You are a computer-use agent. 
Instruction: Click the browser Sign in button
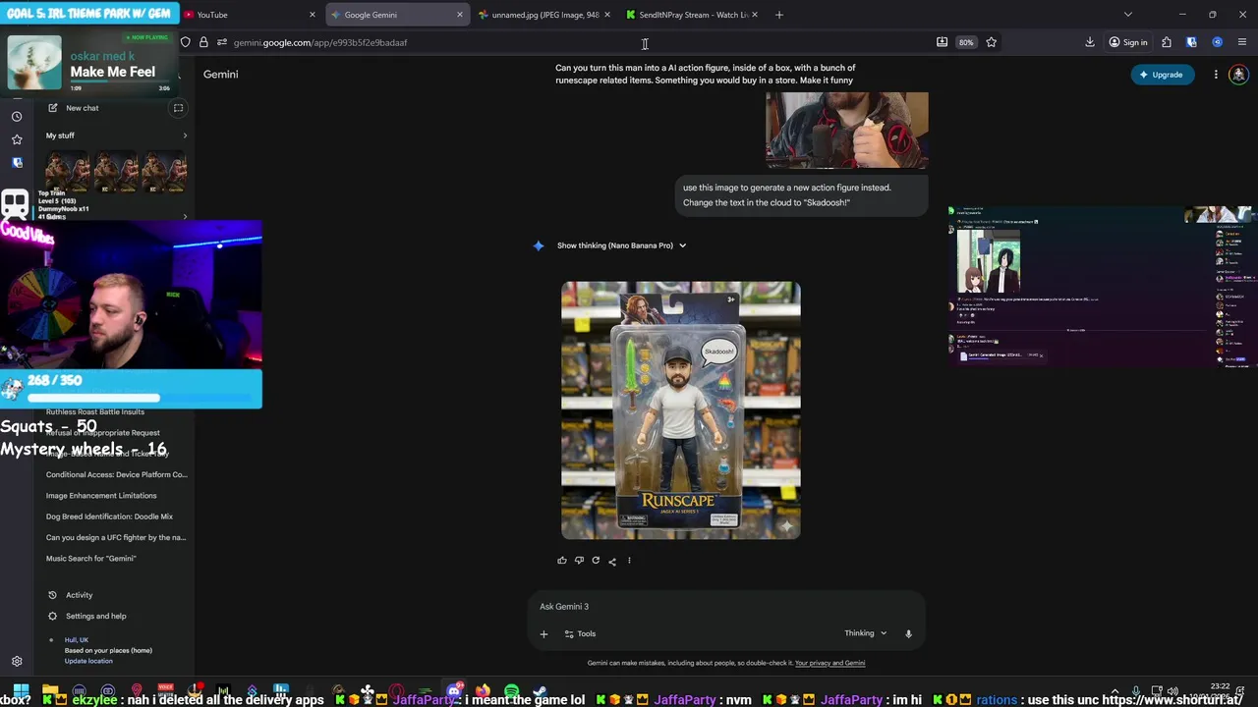coord(1128,42)
